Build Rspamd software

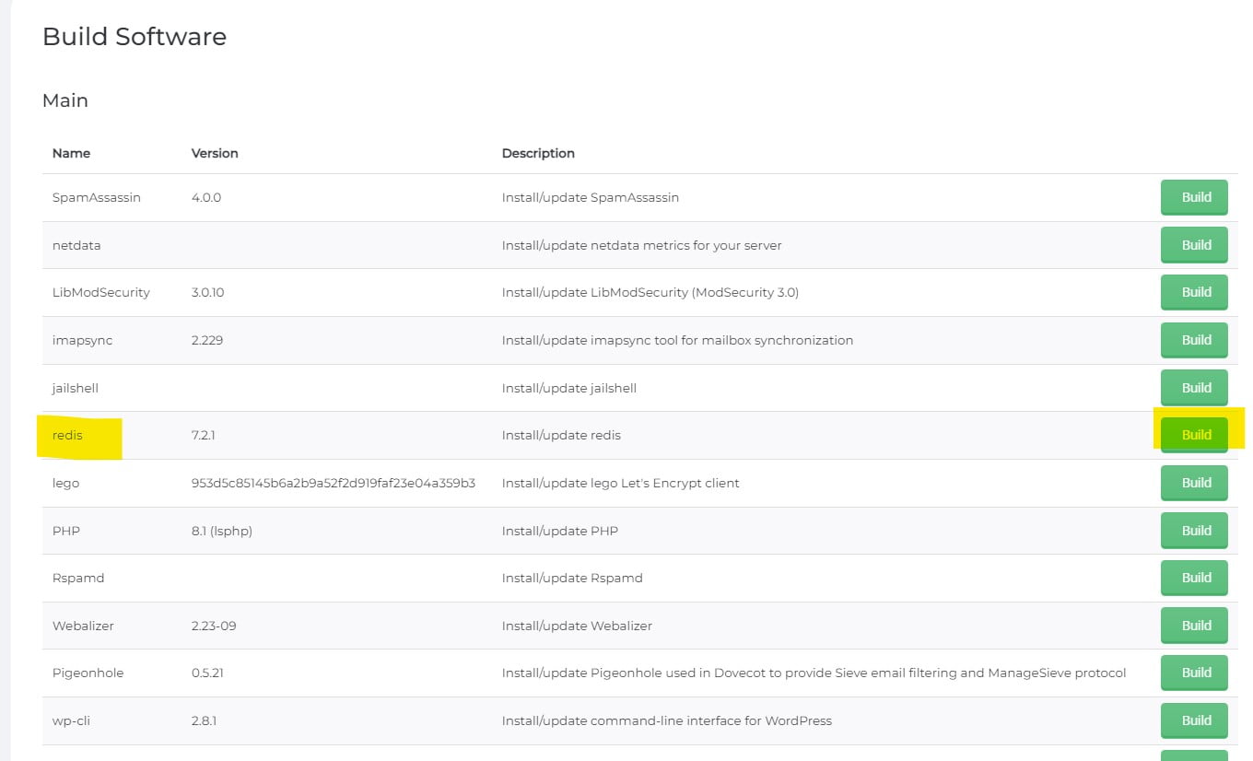point(1194,578)
